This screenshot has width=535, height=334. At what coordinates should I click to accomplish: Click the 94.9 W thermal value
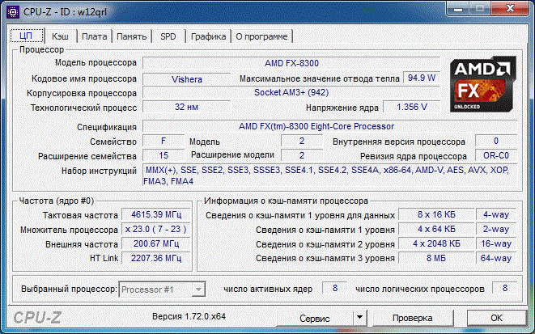click(422, 78)
